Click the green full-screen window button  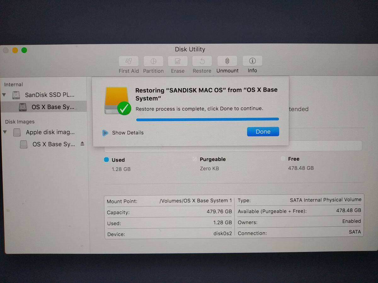pos(24,50)
